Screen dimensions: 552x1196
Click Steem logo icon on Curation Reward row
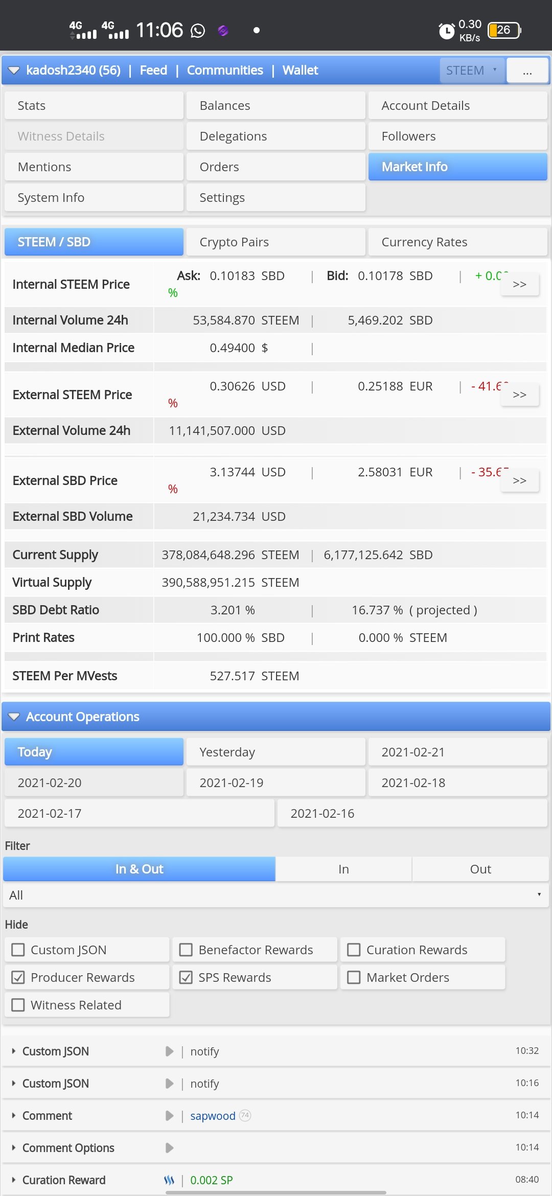pos(169,1180)
